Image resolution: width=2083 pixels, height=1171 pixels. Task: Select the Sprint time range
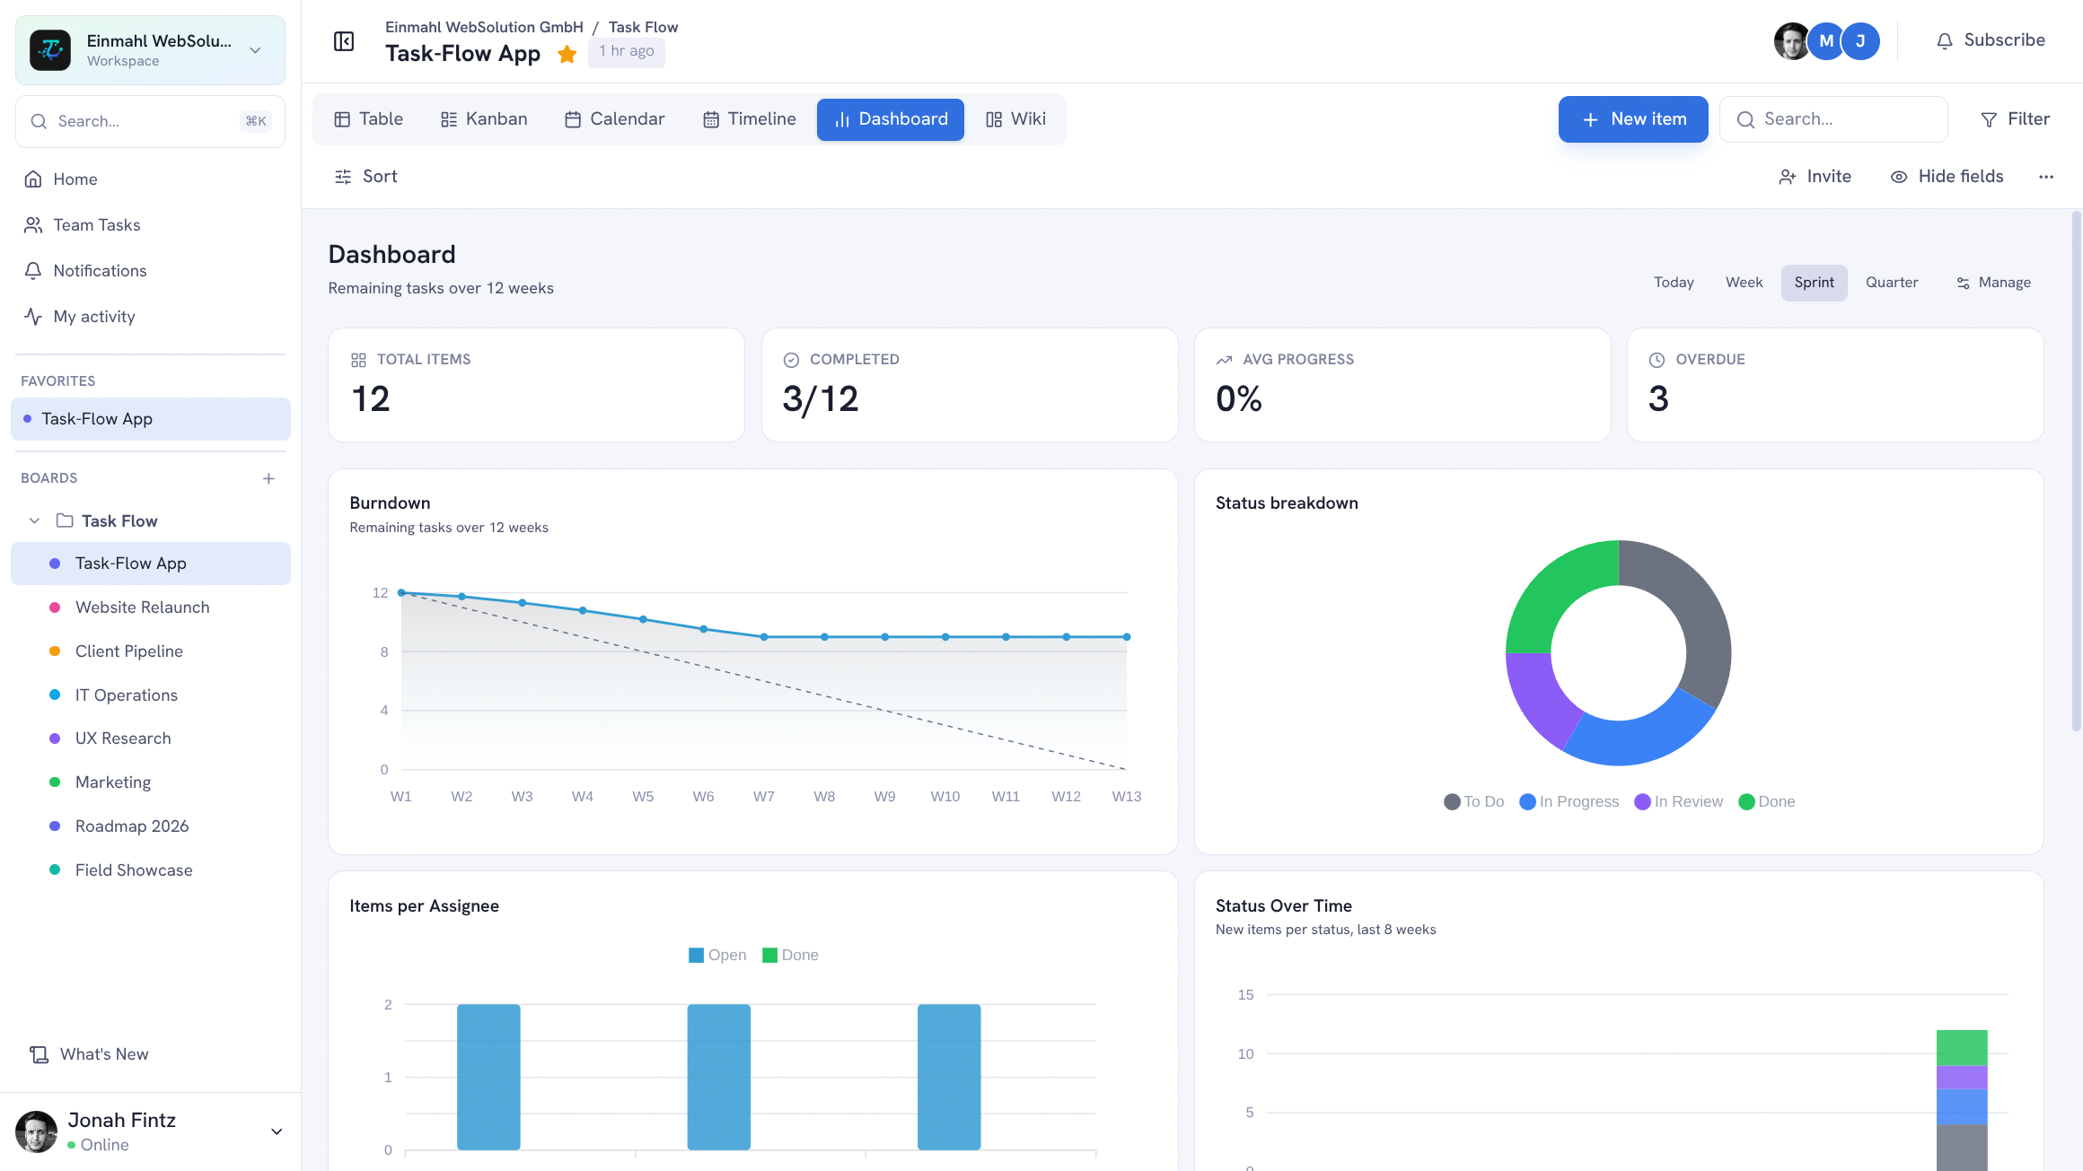(x=1814, y=283)
